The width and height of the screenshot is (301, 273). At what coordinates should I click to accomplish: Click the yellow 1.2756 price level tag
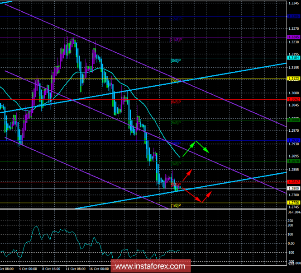pyautogui.click(x=293, y=203)
